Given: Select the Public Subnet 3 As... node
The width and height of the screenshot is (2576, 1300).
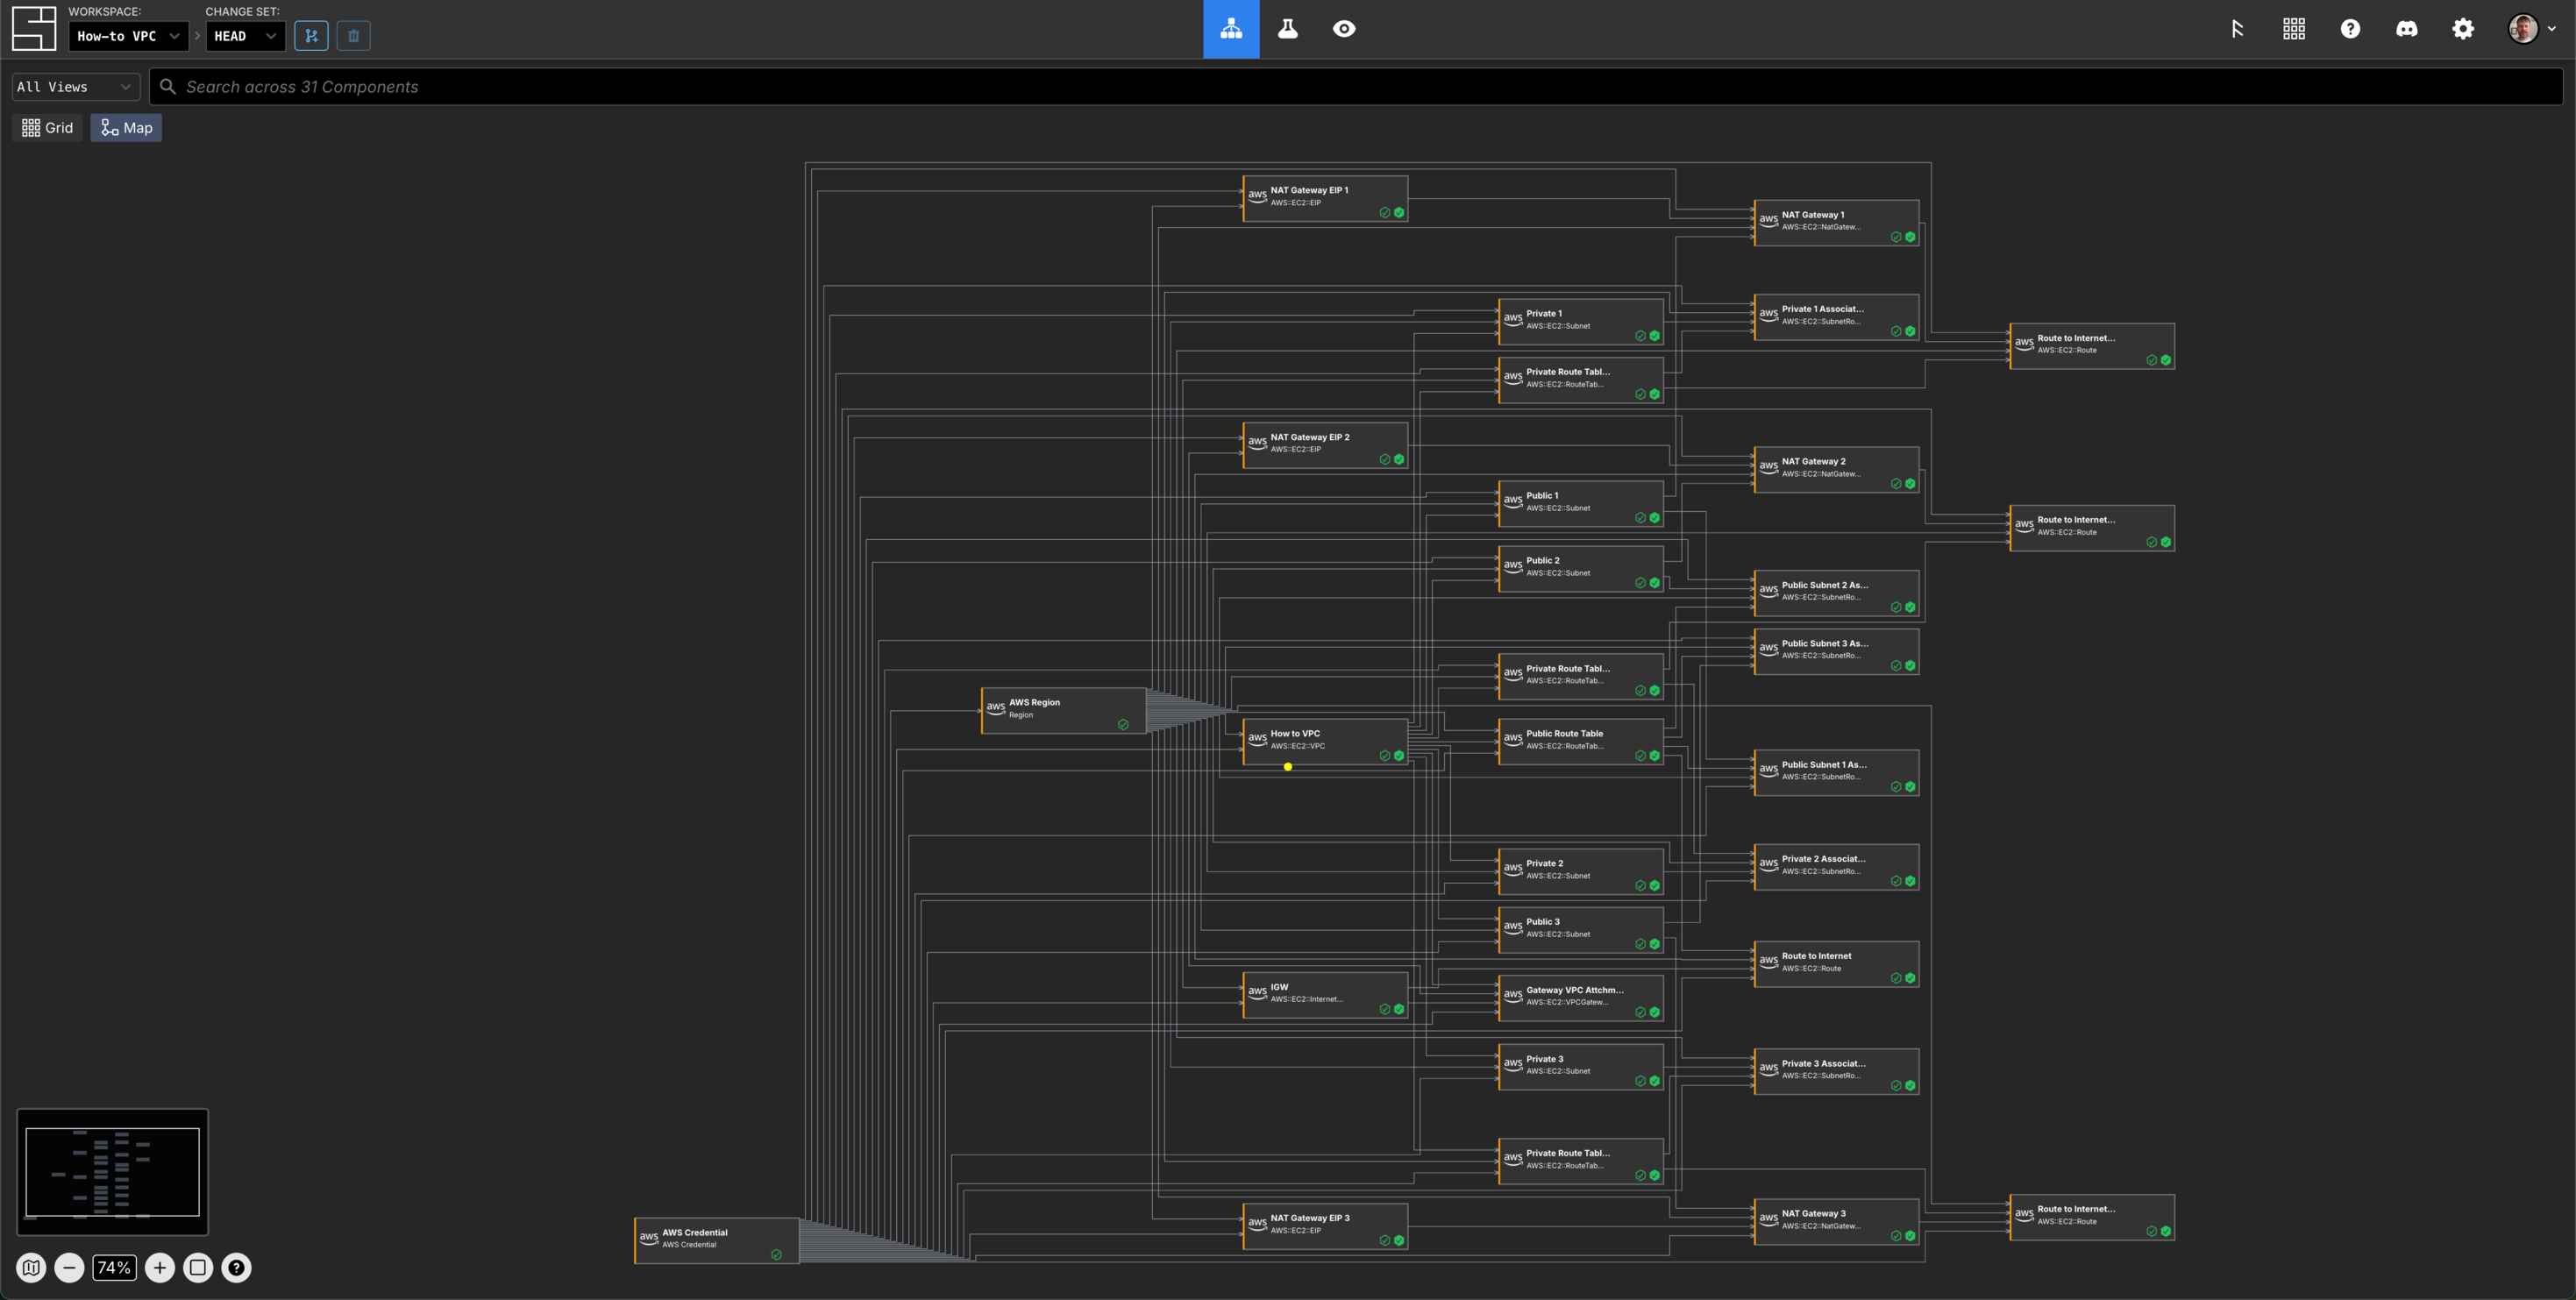Looking at the screenshot, I should 1836,652.
